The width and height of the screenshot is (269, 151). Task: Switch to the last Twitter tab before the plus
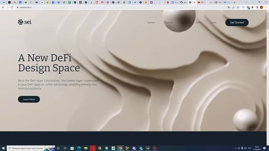point(227,3)
